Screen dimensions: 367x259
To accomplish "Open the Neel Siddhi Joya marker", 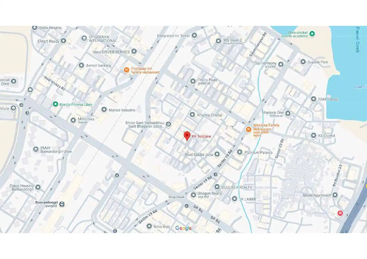I will (217, 154).
